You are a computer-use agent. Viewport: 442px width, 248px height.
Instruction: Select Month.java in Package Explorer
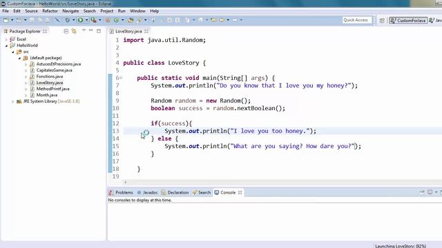[x=46, y=95]
